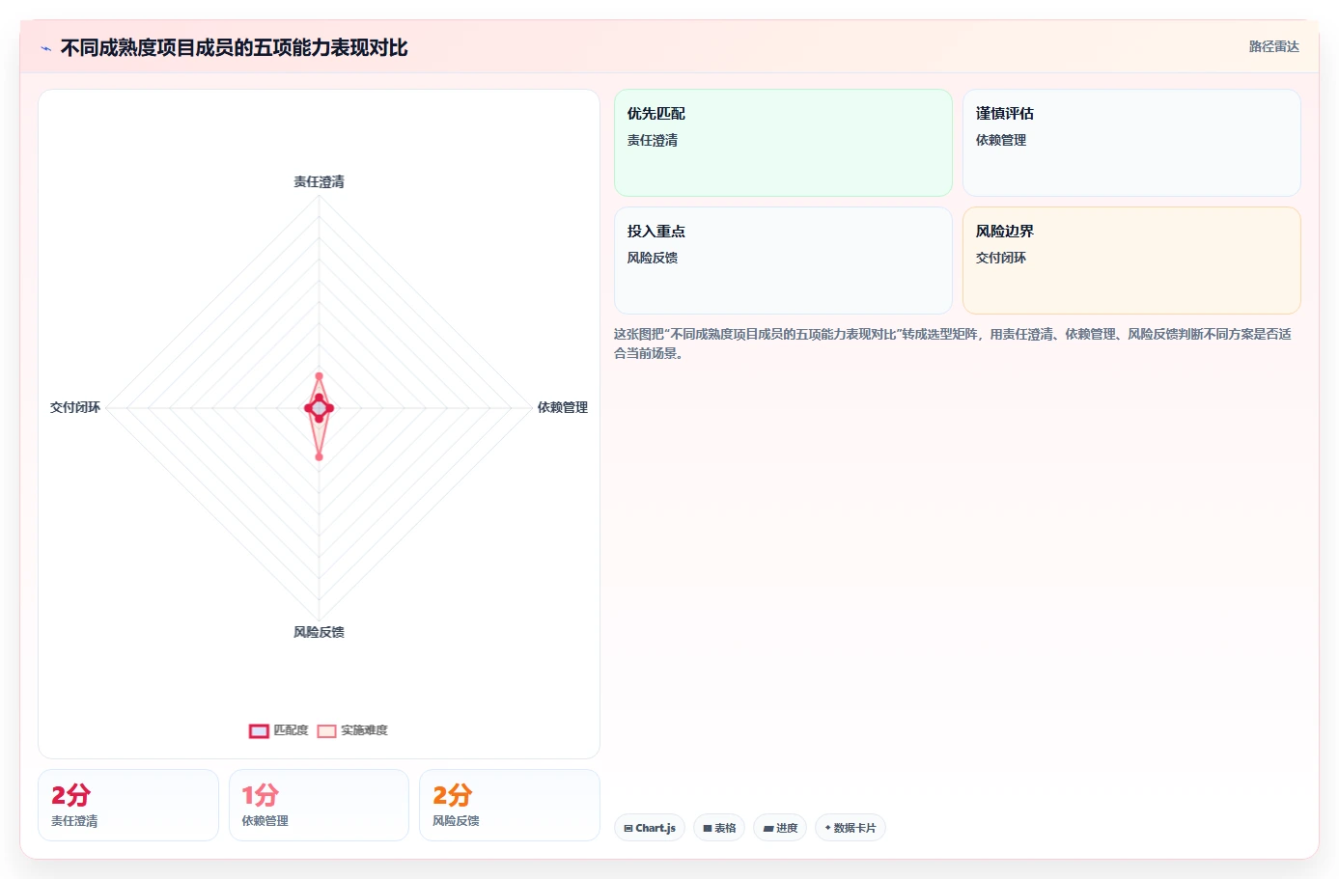Screen dimensions: 1339x879
Task: Click the 进度 tag chip
Action: tap(780, 828)
